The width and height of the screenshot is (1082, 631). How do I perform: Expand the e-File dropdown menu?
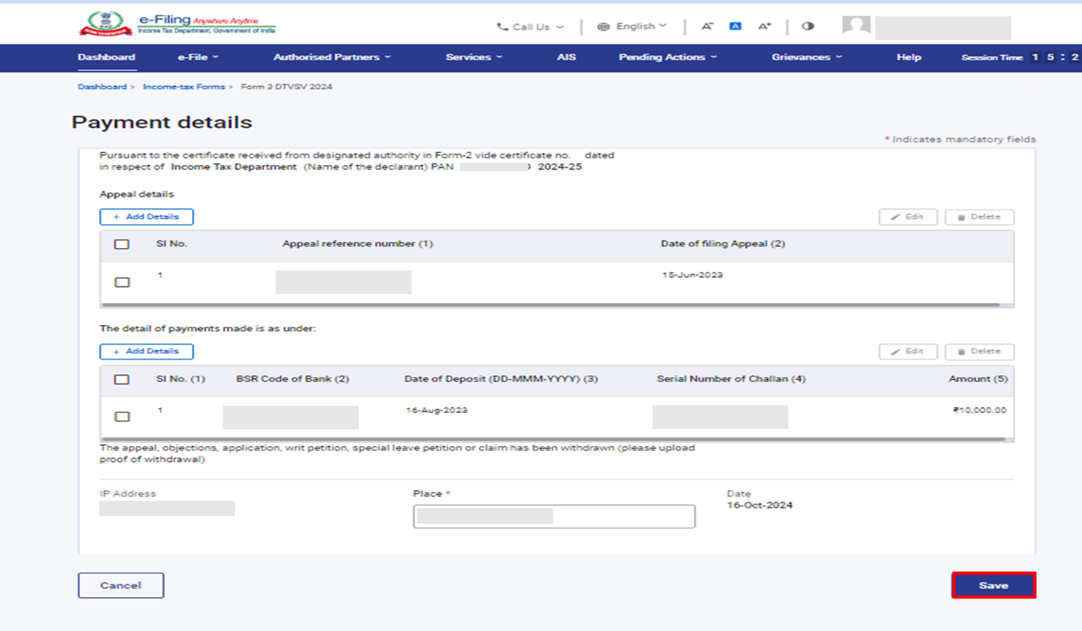point(197,57)
